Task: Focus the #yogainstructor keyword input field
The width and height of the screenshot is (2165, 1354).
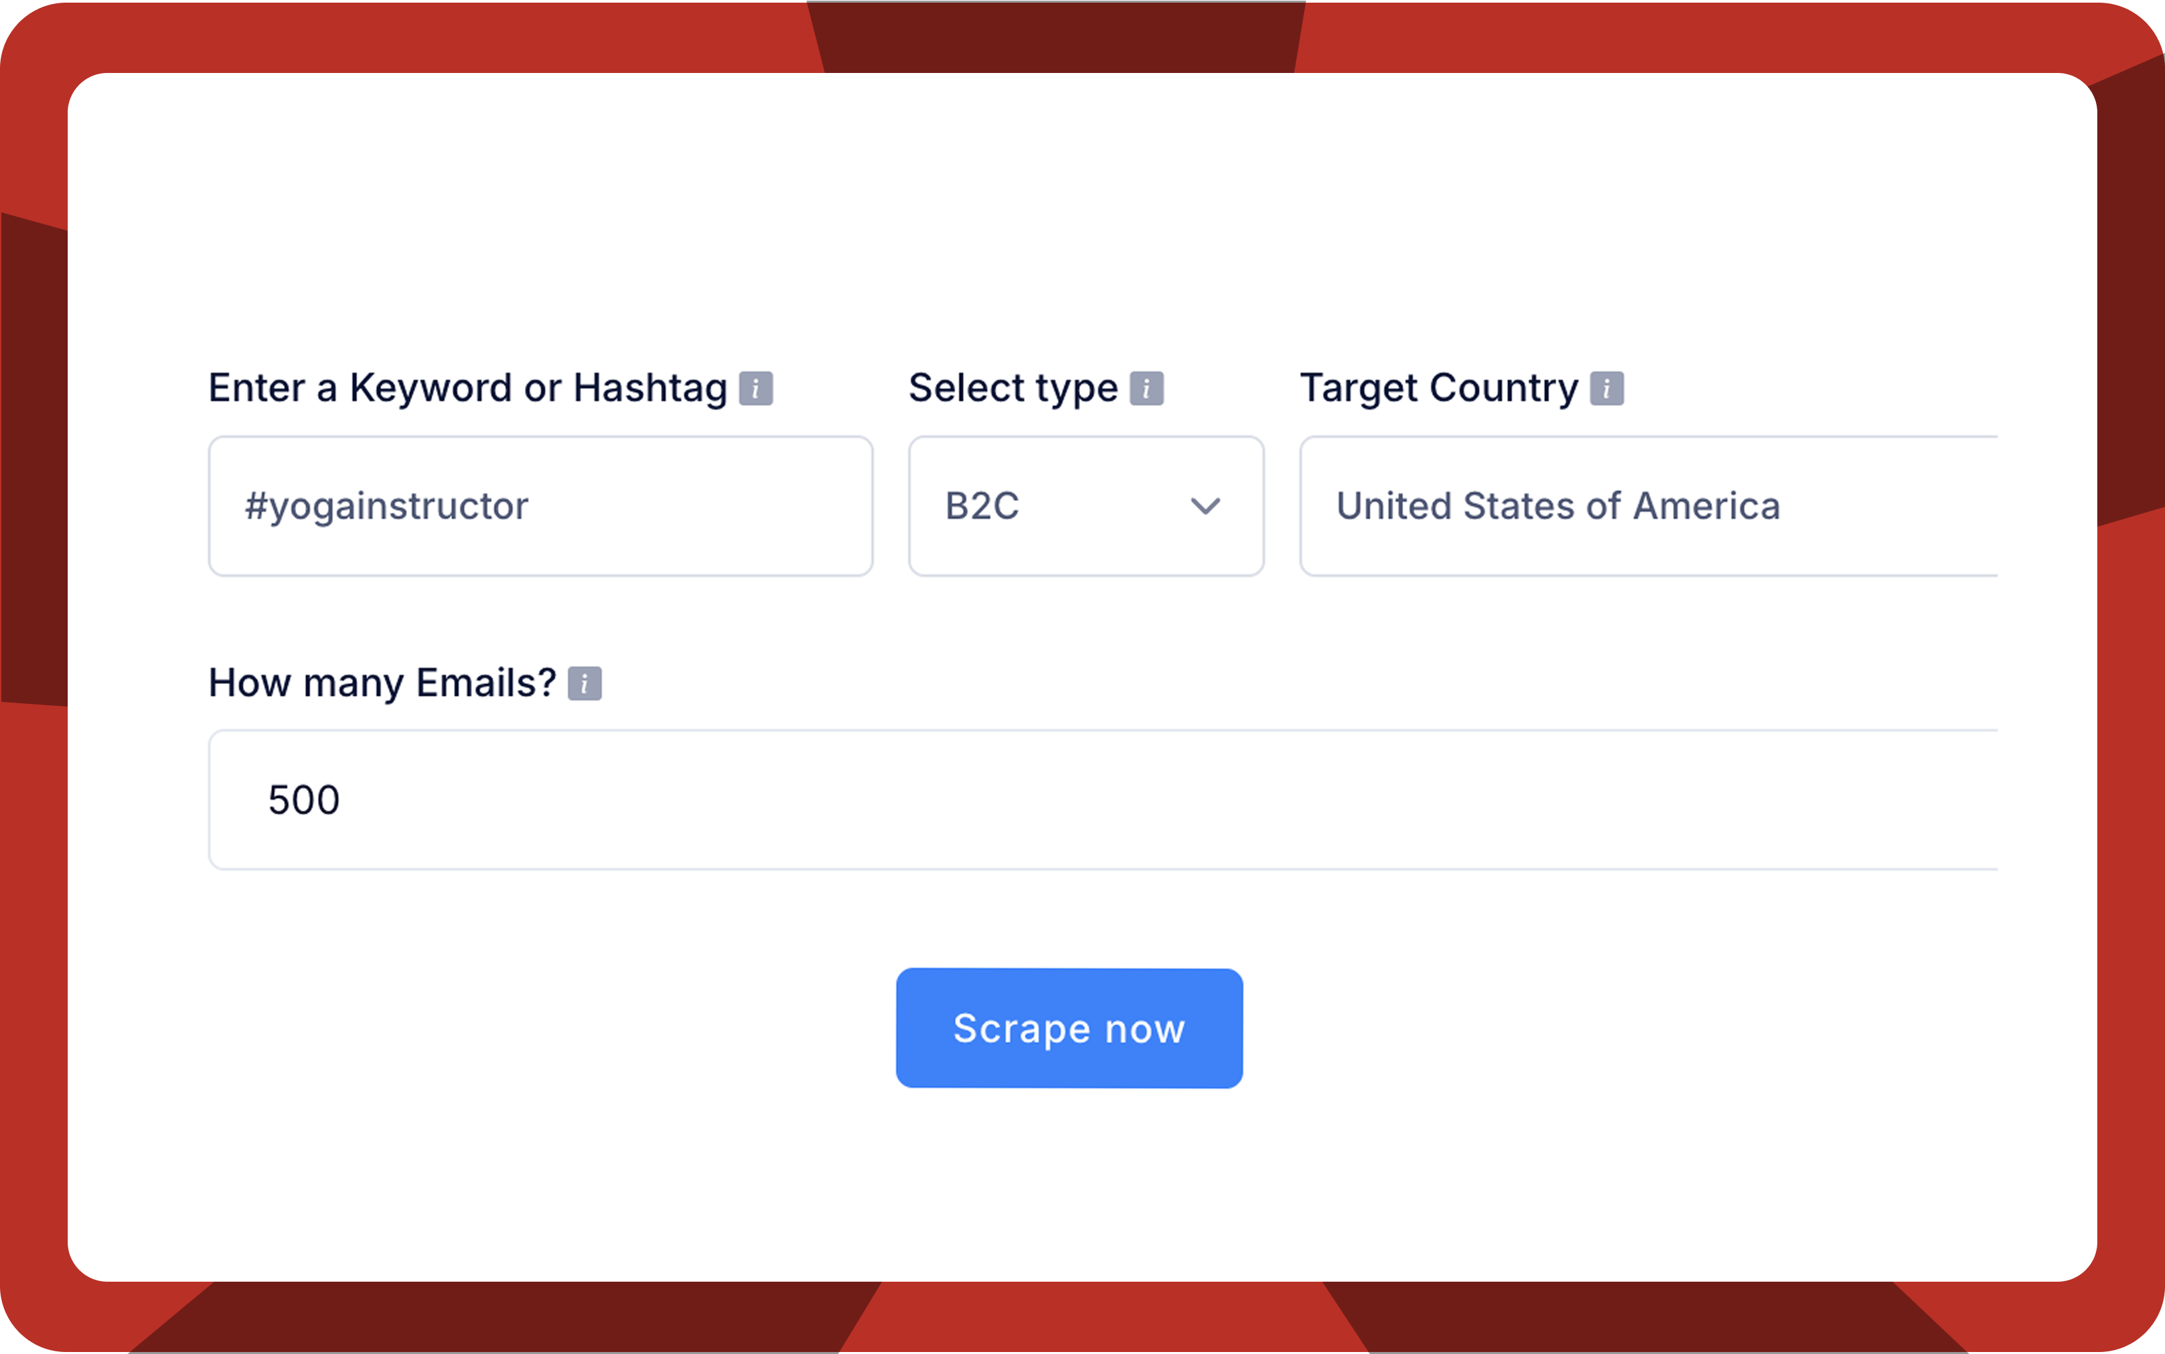Action: coord(541,507)
